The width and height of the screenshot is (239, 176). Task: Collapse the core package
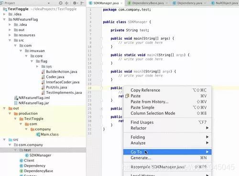26,56
